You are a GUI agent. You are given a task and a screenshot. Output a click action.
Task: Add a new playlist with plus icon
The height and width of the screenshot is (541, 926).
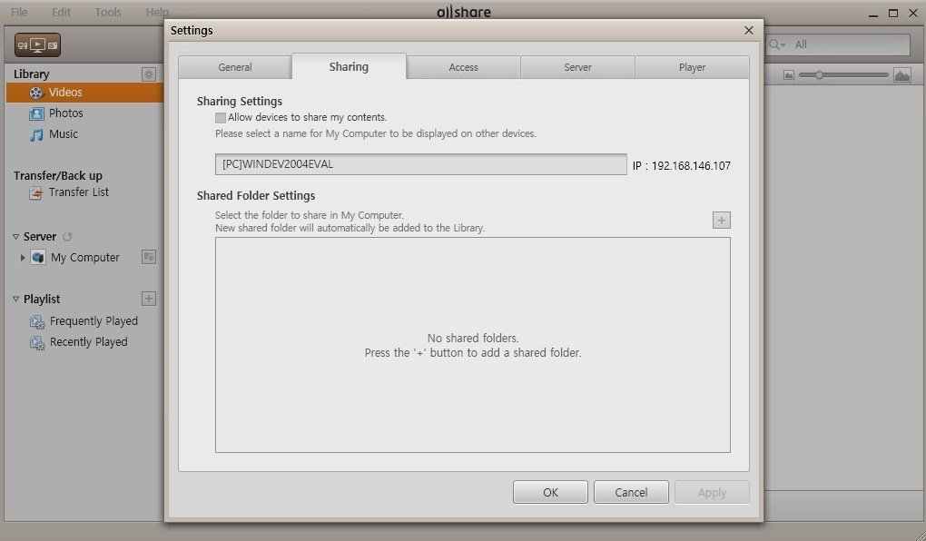149,299
